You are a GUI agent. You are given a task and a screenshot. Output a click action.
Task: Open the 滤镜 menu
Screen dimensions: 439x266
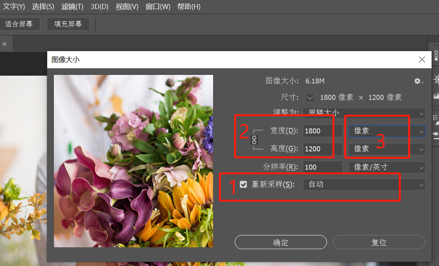[x=72, y=7]
